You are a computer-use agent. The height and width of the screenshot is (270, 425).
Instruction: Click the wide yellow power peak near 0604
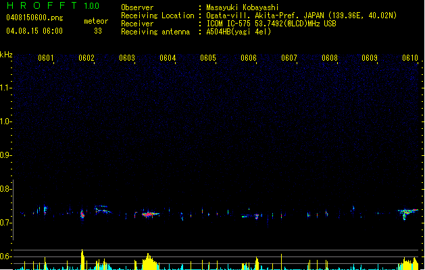[149, 262]
